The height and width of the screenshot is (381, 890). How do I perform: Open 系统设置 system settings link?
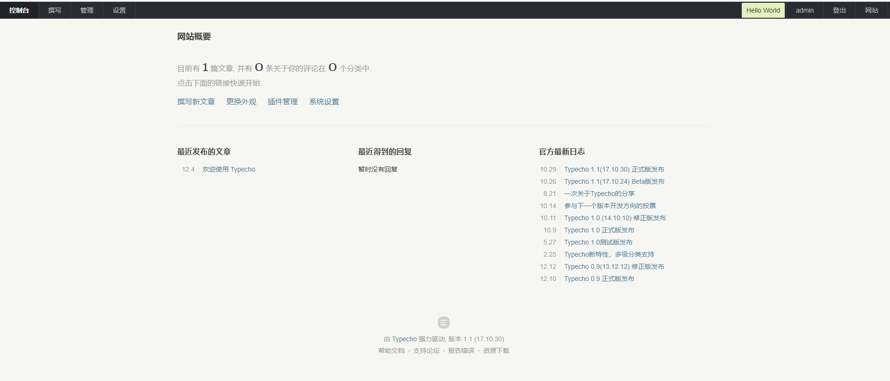(324, 101)
